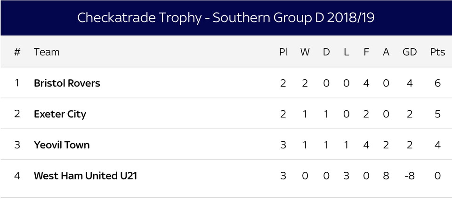
Task: Click Bristol Rovers points value 6
Action: 437,83
